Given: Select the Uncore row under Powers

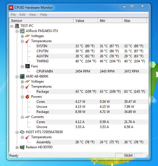Looking at the screenshot, I should (x=92, y=107).
